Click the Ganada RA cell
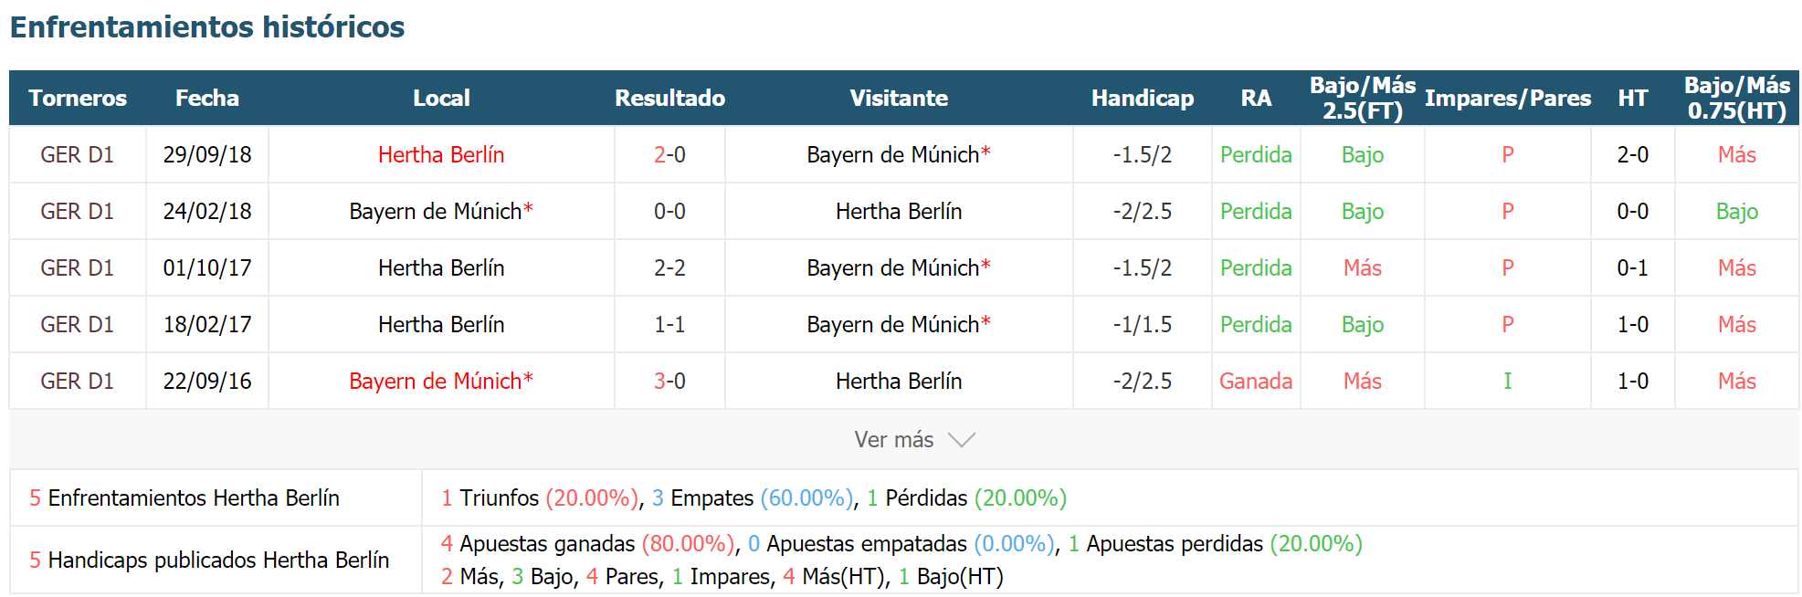Screen dimensions: 1802x597 coord(1256,381)
